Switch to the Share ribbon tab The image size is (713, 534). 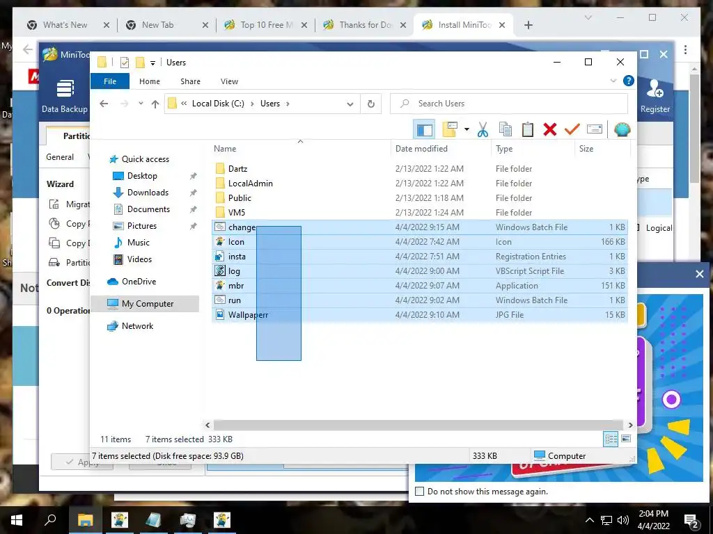190,81
